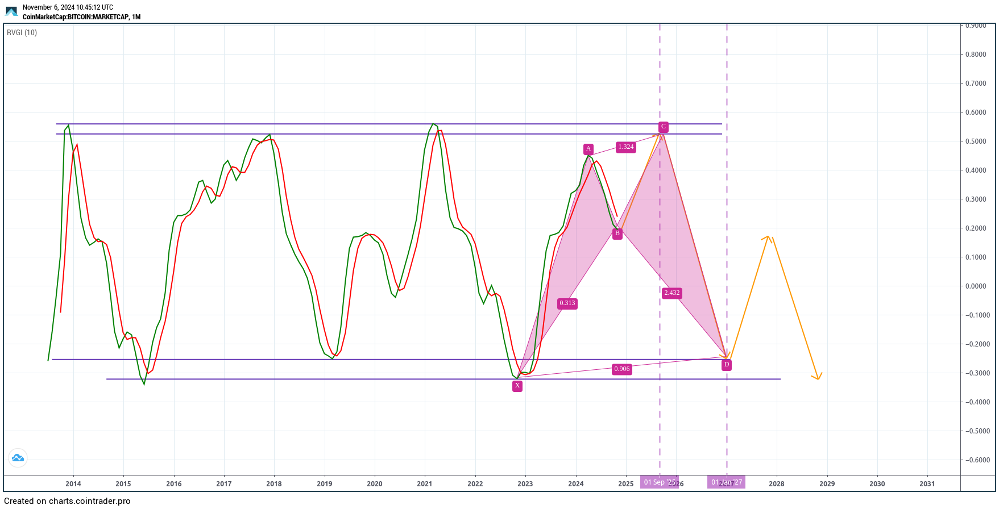
Task: Click the chart logo icon beside the timestamp
Action: [11, 11]
